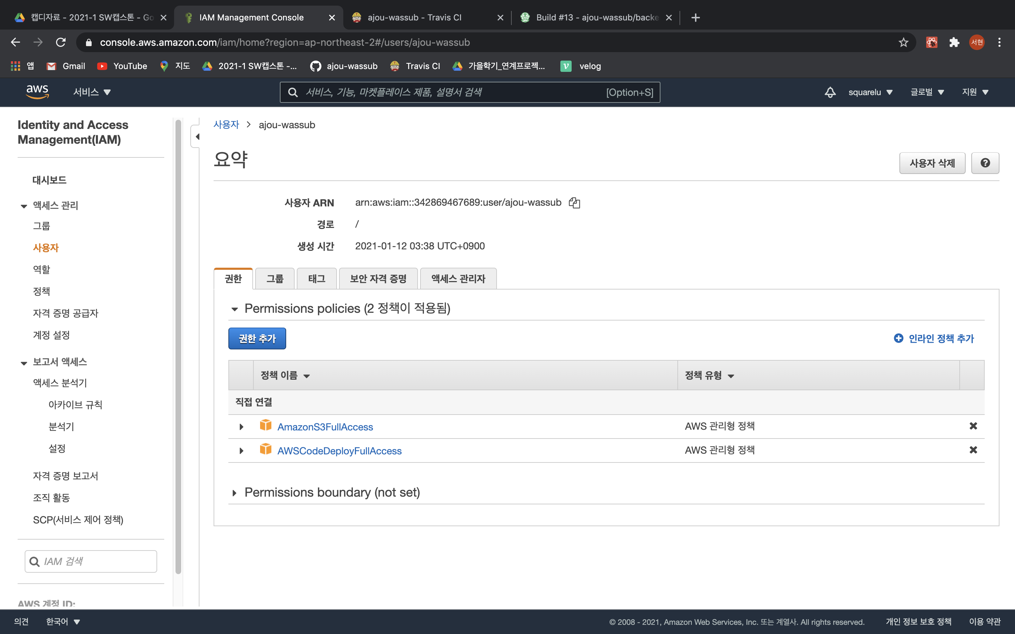
Task: Collapse the IAM sidebar with arrow handle
Action: click(x=196, y=137)
